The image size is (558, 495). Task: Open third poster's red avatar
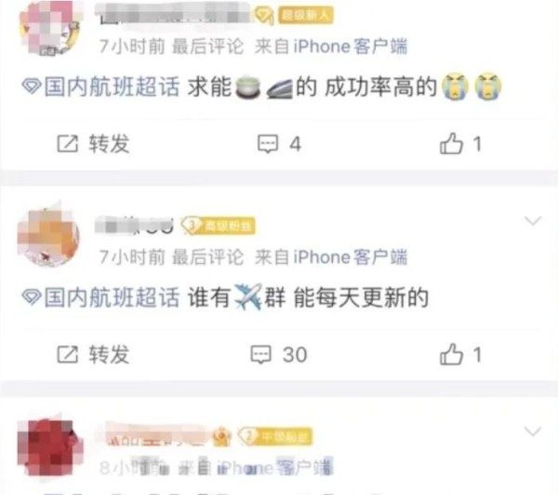pos(49,447)
